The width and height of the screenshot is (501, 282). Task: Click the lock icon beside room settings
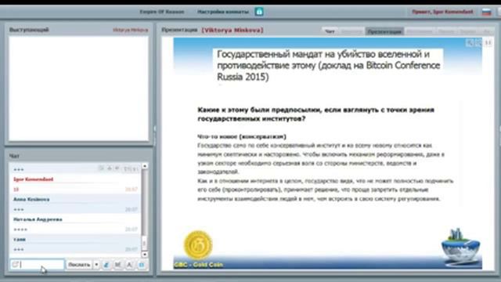pyautogui.click(x=259, y=12)
